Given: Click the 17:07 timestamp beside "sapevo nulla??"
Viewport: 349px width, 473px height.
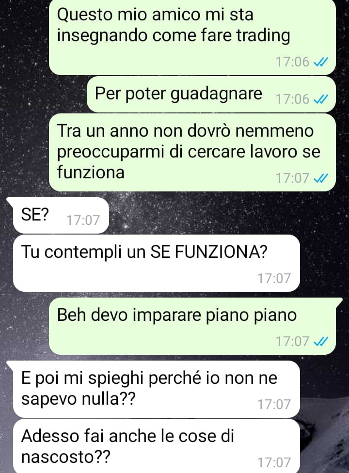Looking at the screenshot, I should pos(274,404).
